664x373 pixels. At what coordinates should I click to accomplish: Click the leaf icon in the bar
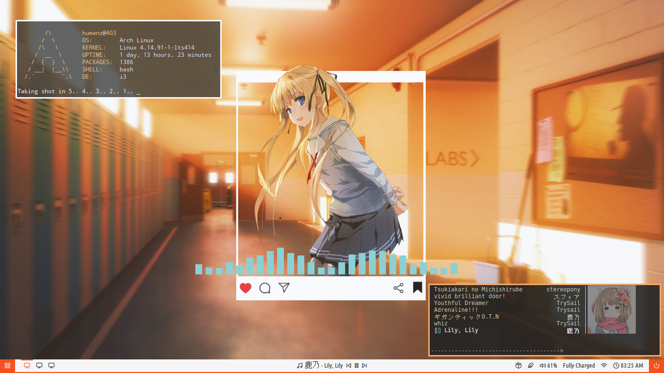click(x=531, y=366)
